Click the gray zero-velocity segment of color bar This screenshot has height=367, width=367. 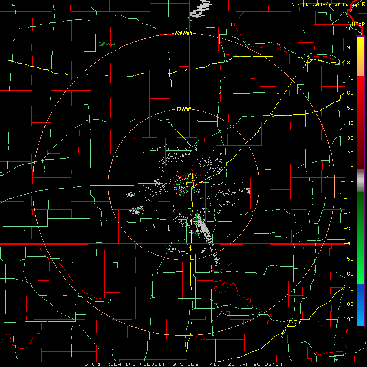coord(360,181)
